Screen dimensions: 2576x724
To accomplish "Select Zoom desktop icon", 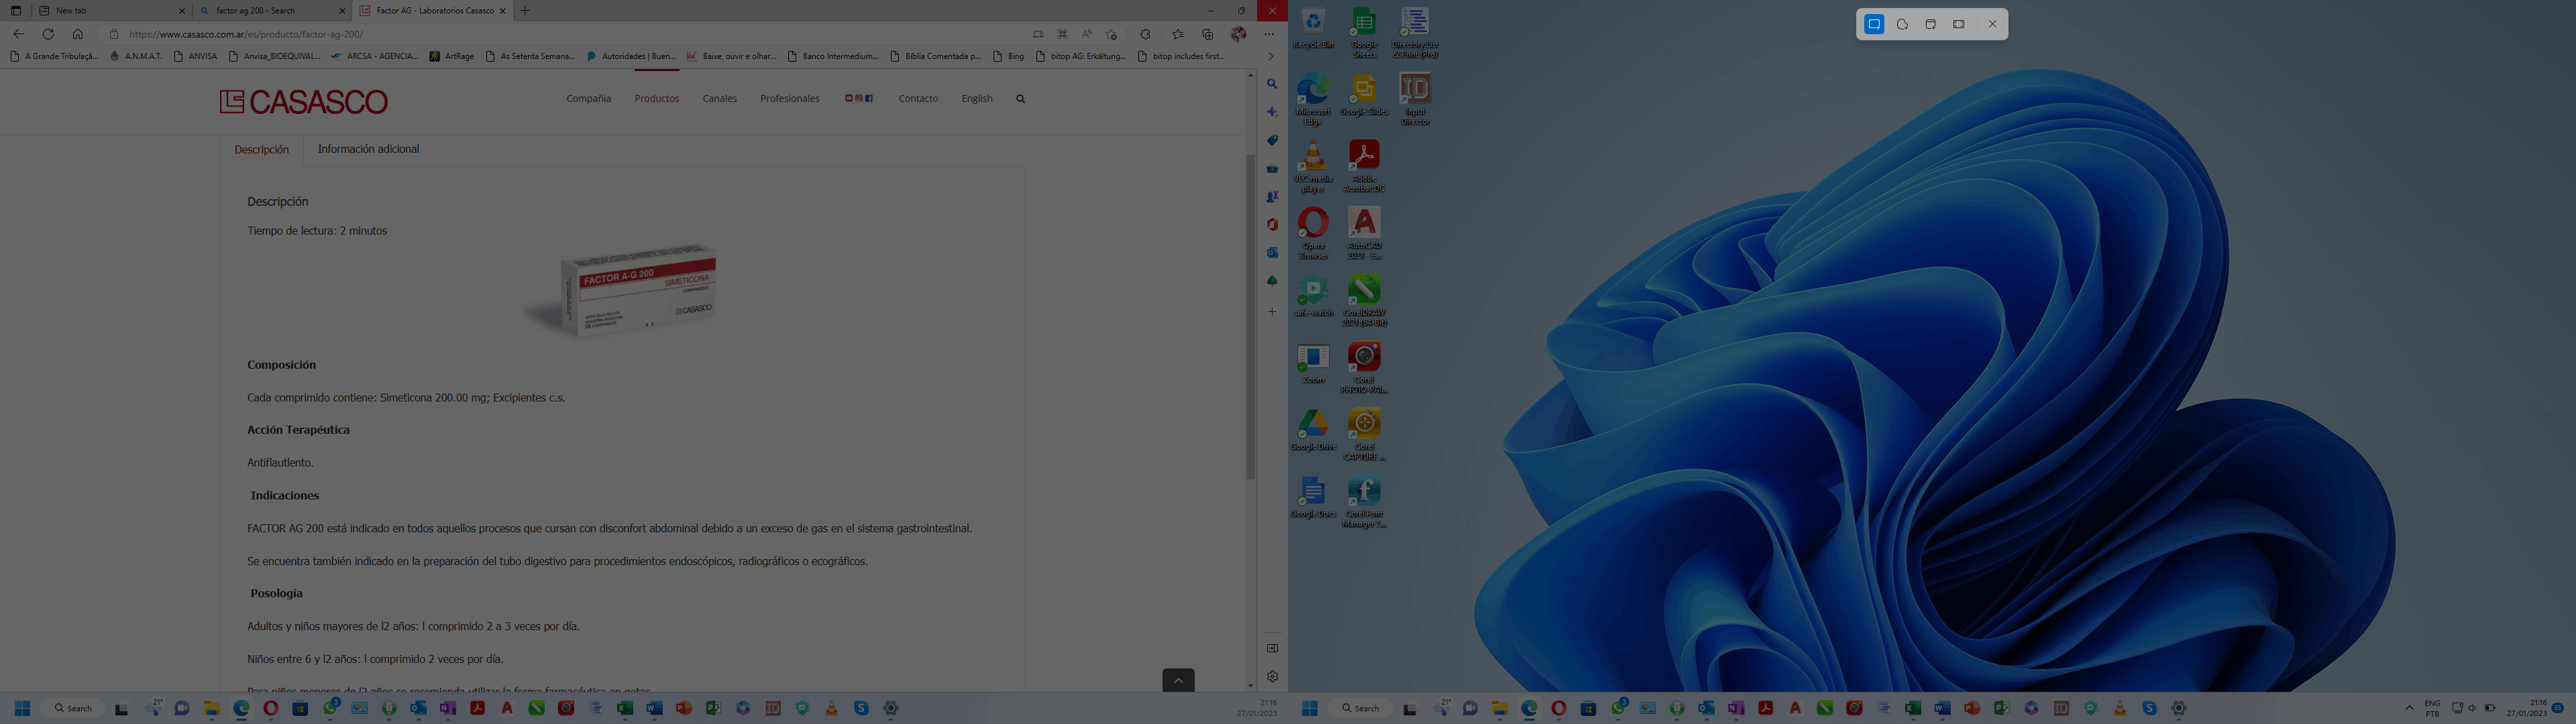I will click(x=1313, y=363).
